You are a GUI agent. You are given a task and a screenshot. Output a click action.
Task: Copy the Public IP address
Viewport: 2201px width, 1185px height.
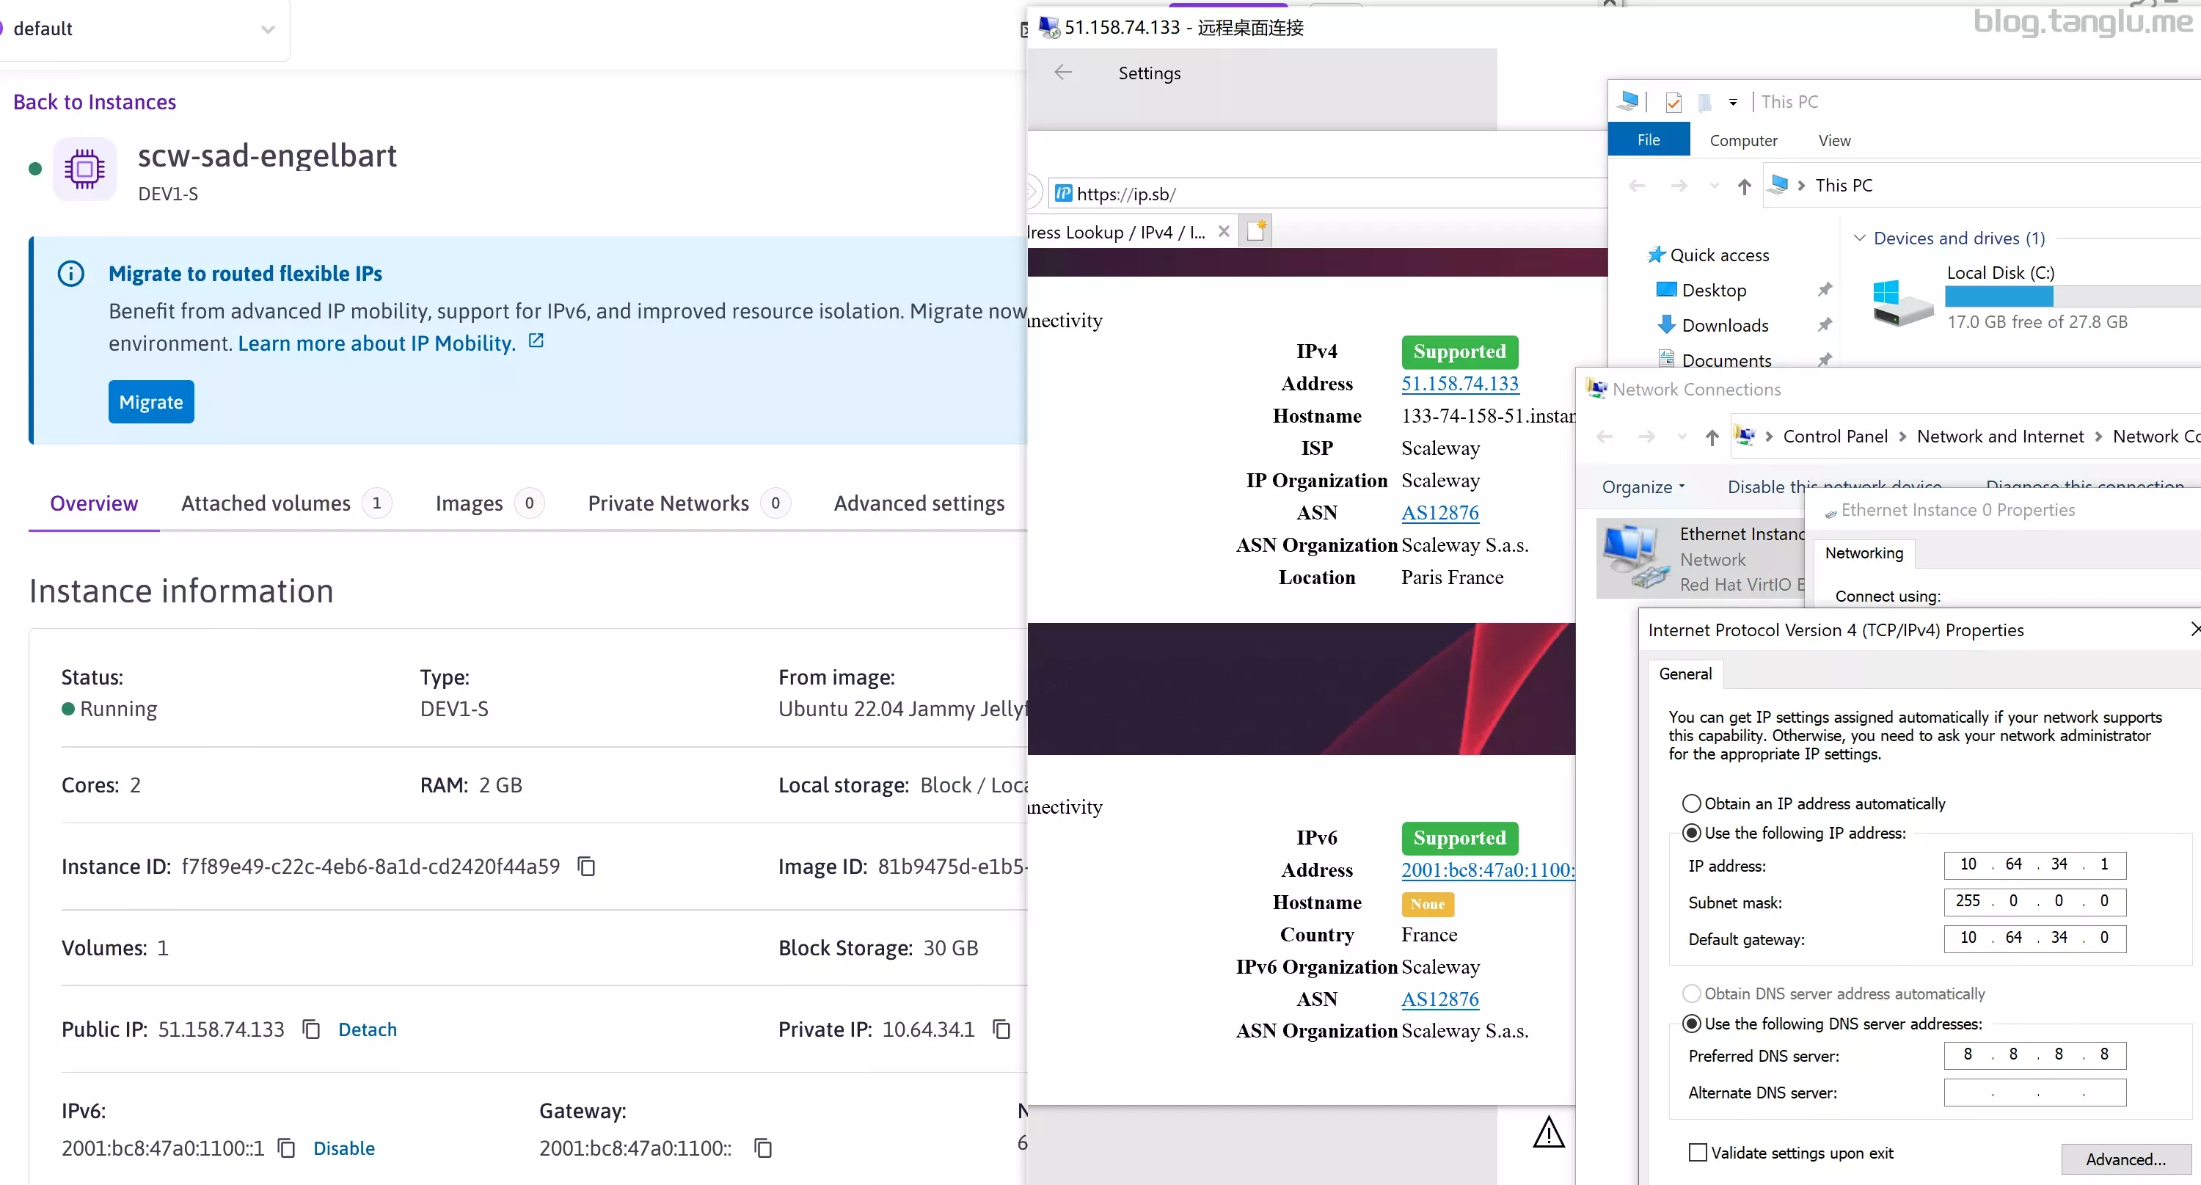point(311,1029)
